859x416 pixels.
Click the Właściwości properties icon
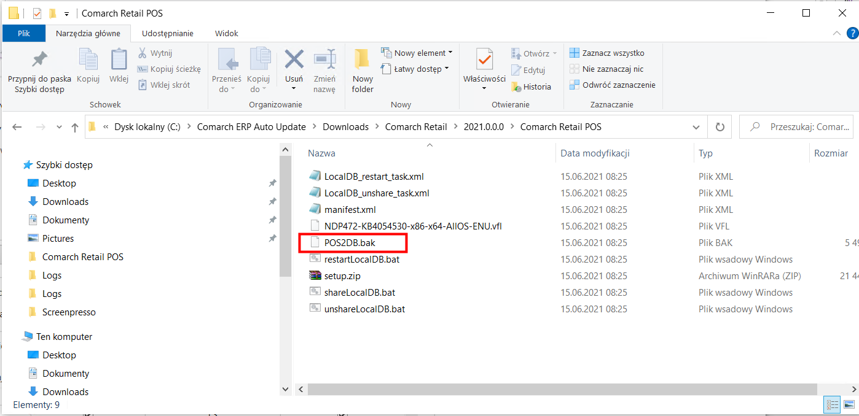click(x=484, y=60)
